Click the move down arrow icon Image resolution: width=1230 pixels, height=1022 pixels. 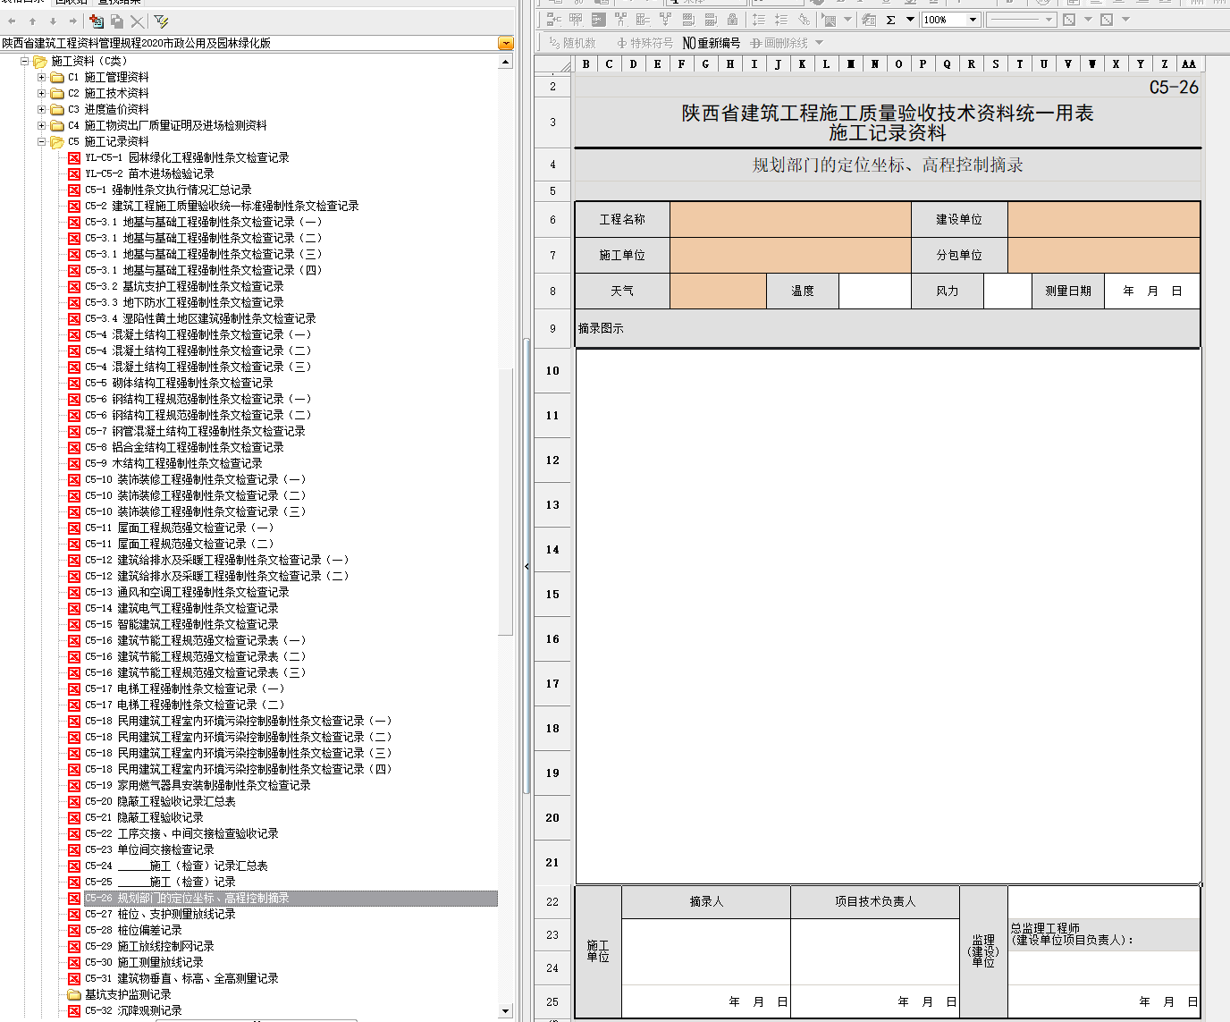tap(53, 21)
